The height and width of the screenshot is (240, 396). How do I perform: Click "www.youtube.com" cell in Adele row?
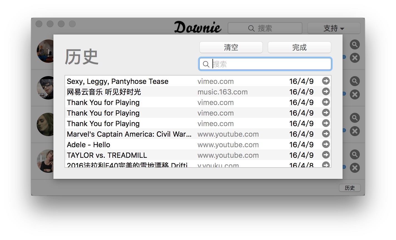(228, 145)
